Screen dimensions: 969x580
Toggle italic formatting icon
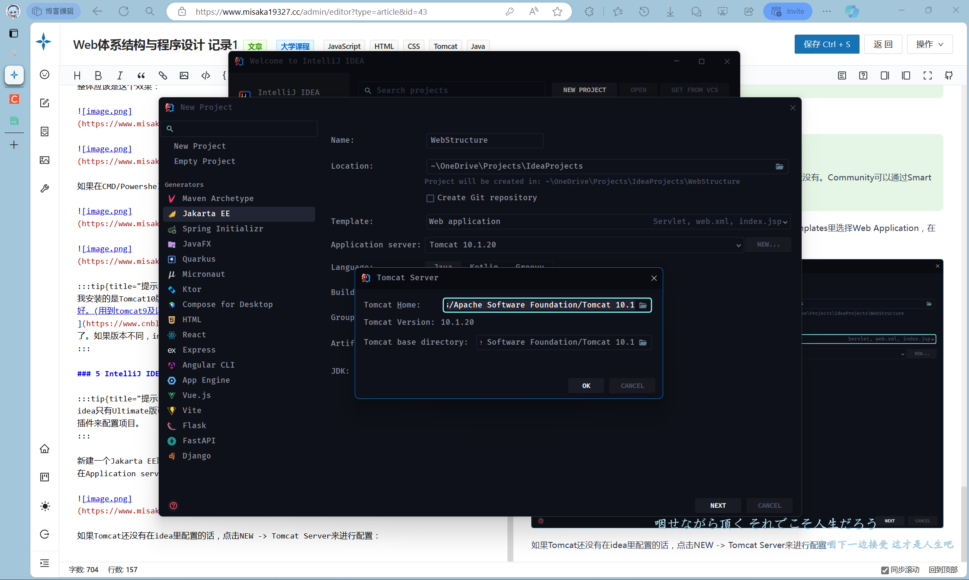click(120, 76)
